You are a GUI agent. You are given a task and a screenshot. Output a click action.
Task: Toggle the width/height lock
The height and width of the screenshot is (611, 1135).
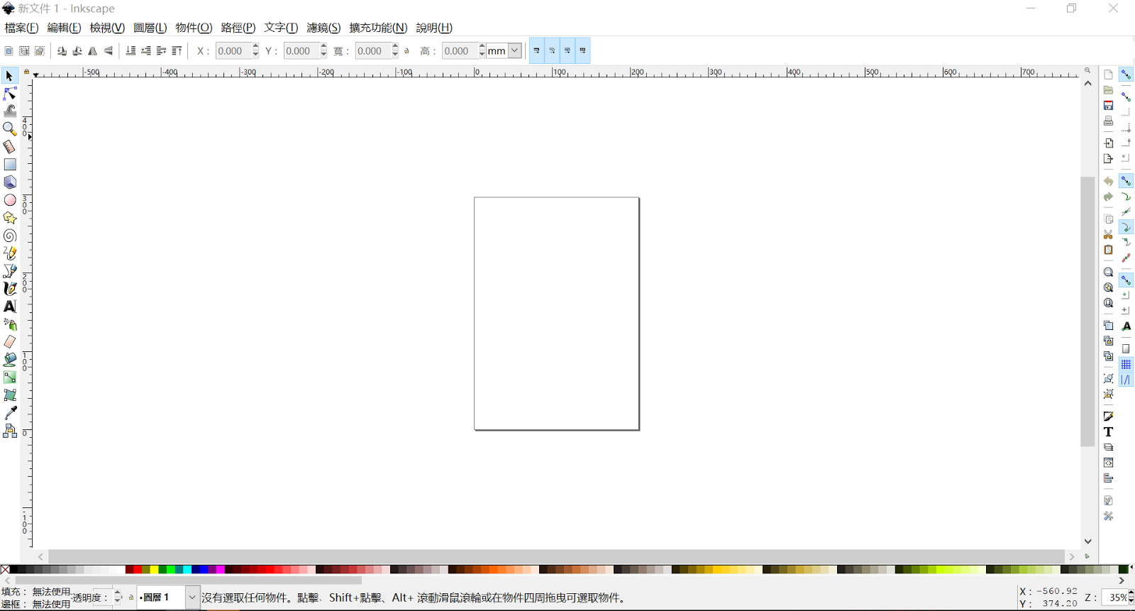pyautogui.click(x=406, y=51)
